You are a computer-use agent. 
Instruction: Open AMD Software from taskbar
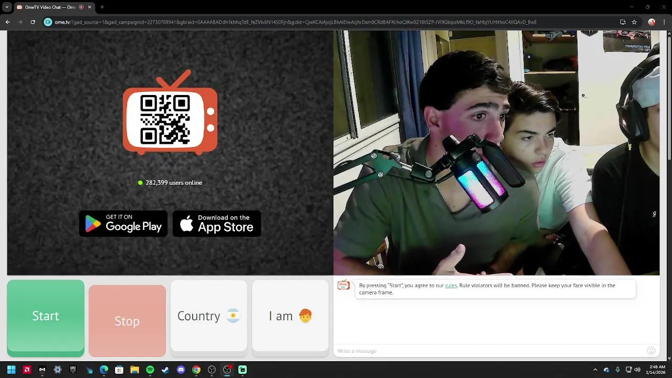(27, 370)
